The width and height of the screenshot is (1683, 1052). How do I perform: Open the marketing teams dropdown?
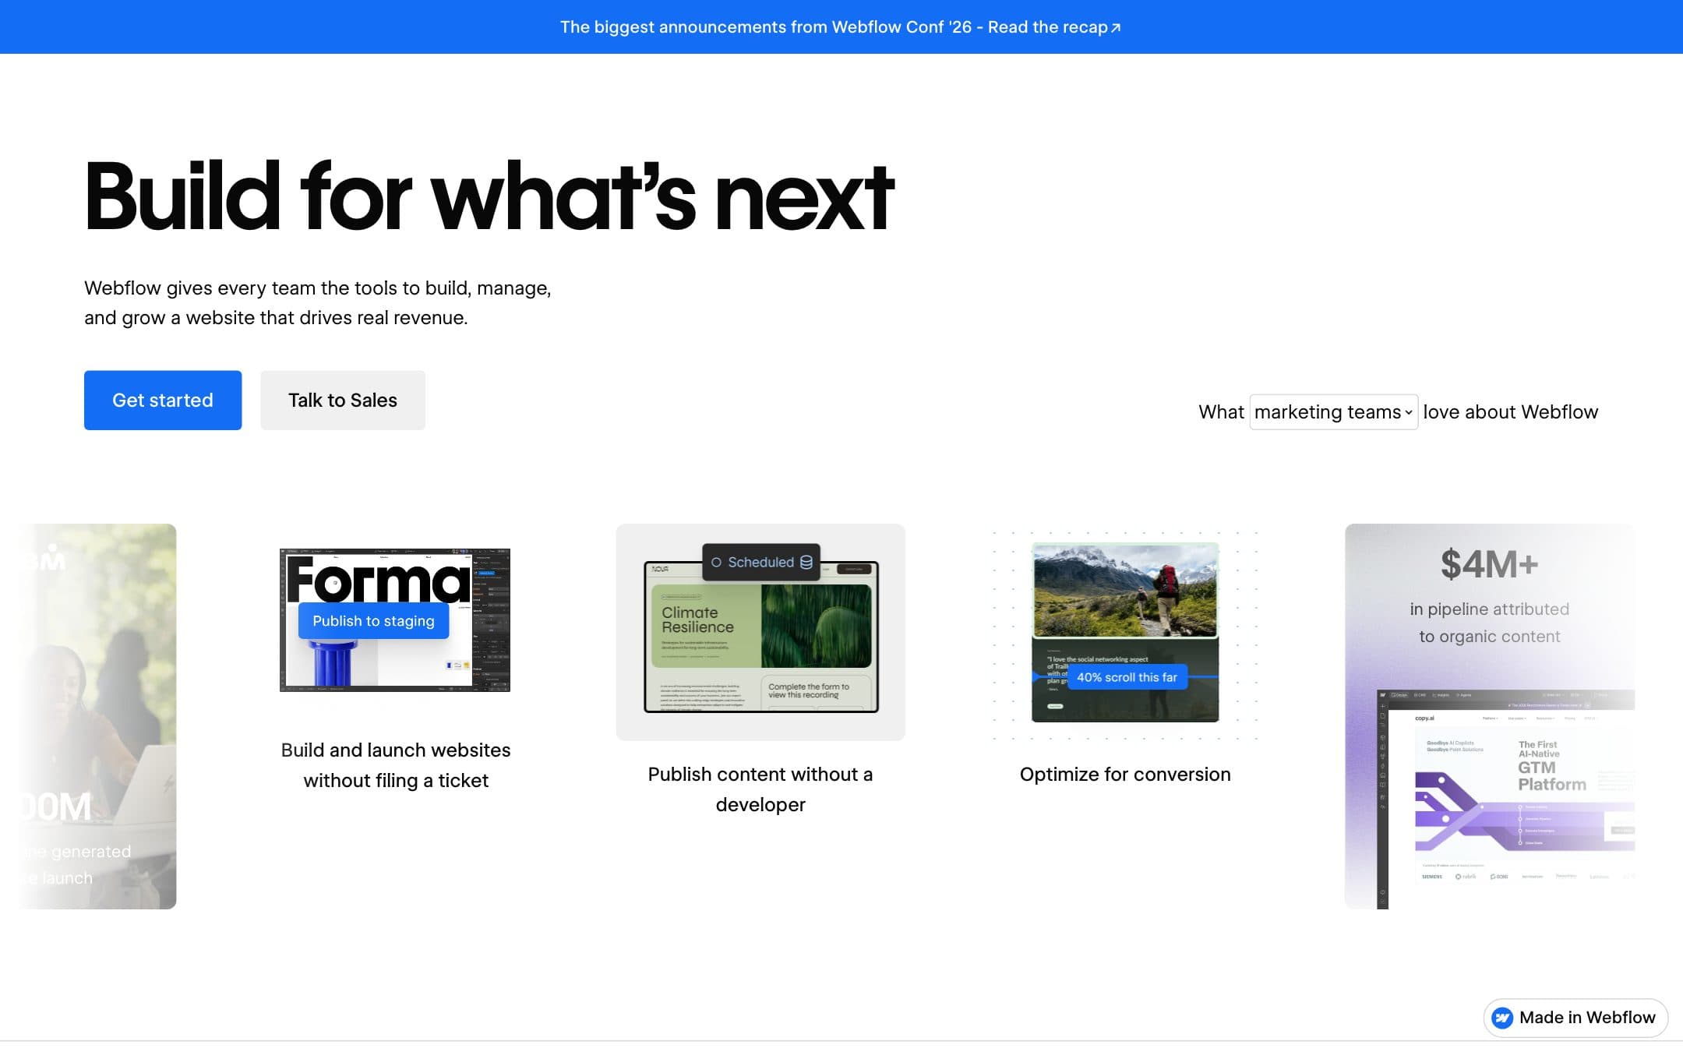pyautogui.click(x=1333, y=411)
